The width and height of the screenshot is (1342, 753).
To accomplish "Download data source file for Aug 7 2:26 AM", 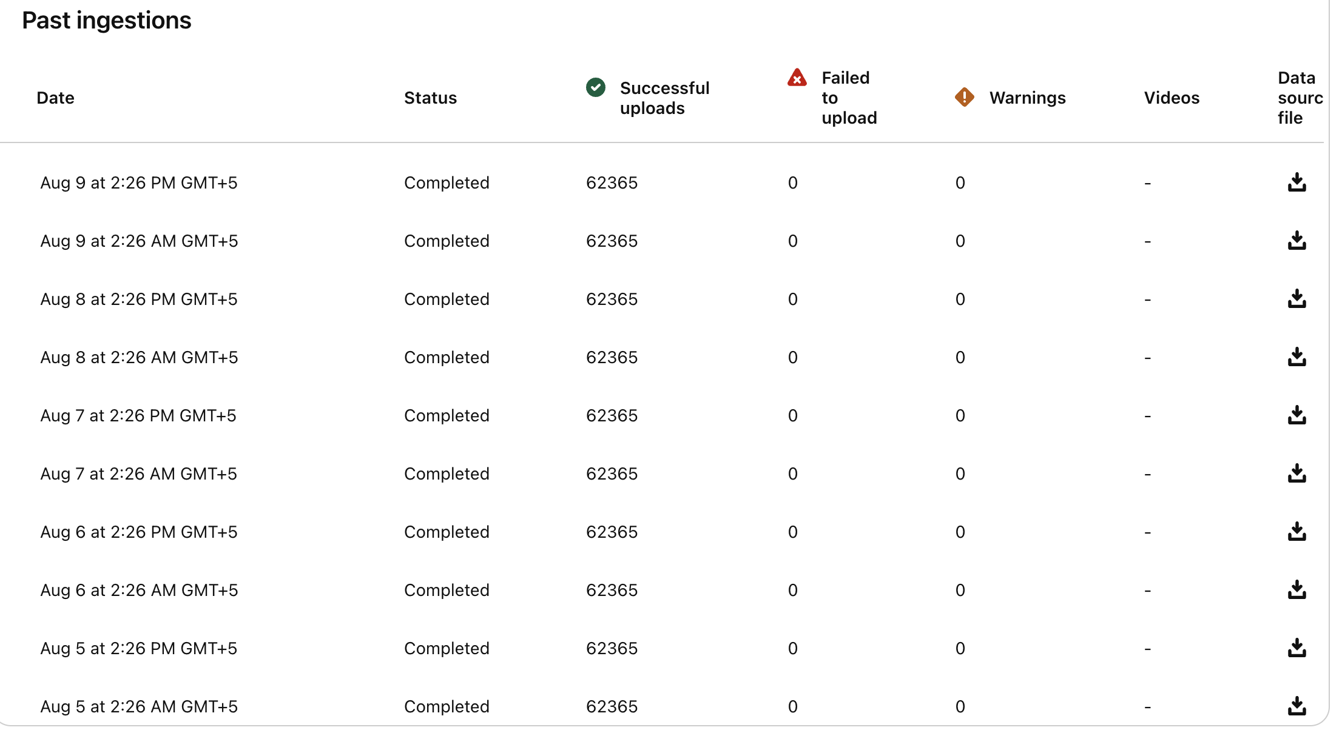I will point(1296,474).
